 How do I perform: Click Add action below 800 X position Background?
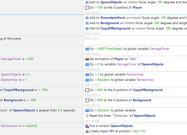click(92, 105)
